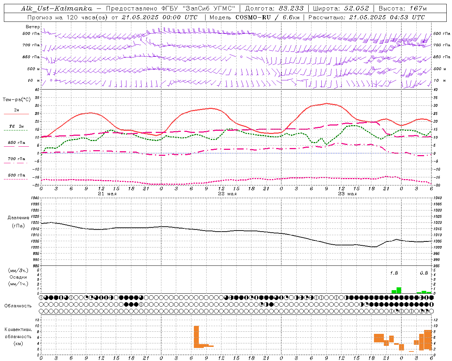452x361 pixels.
Task: Click the '1.8' three-hour precipitation total
Action: pyautogui.click(x=394, y=273)
